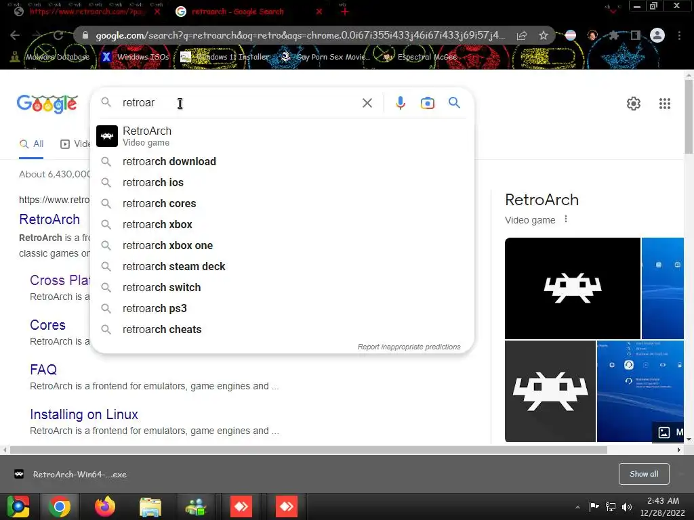Screen dimensions: 694x520
Task: Open the Malware Database bookmark
Action: 50,57
